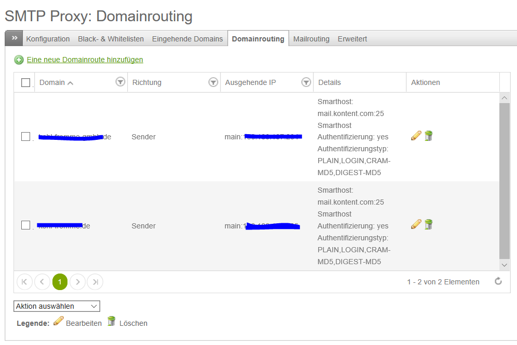Delete first domain route with trash icon
The image size is (517, 345).
(x=428, y=136)
